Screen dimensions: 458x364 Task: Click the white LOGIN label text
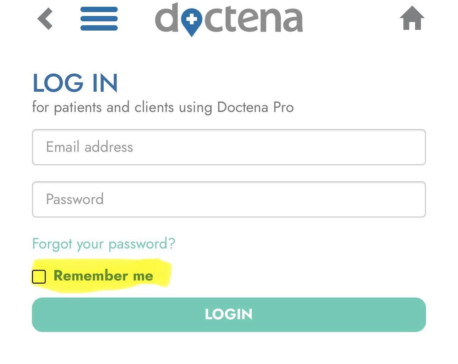coord(229,314)
